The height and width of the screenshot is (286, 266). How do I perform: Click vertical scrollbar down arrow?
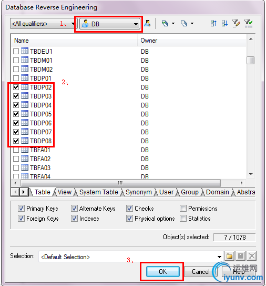pos(251,174)
